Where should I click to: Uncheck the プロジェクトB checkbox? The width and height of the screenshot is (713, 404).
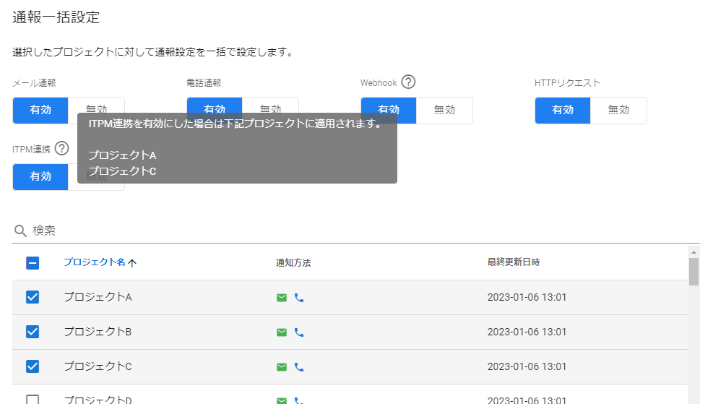coord(33,332)
